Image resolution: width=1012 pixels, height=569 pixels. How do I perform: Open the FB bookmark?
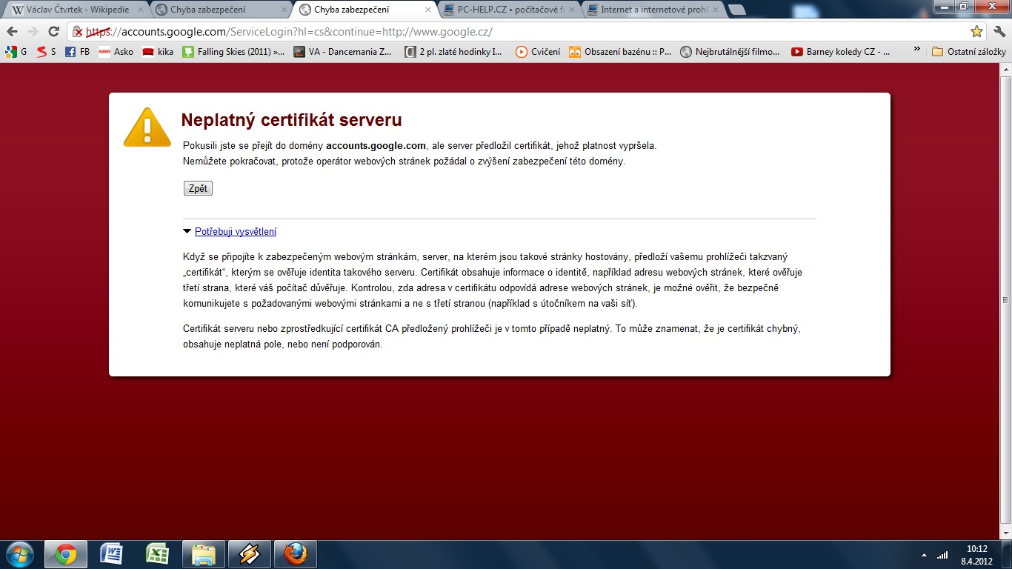coord(77,52)
